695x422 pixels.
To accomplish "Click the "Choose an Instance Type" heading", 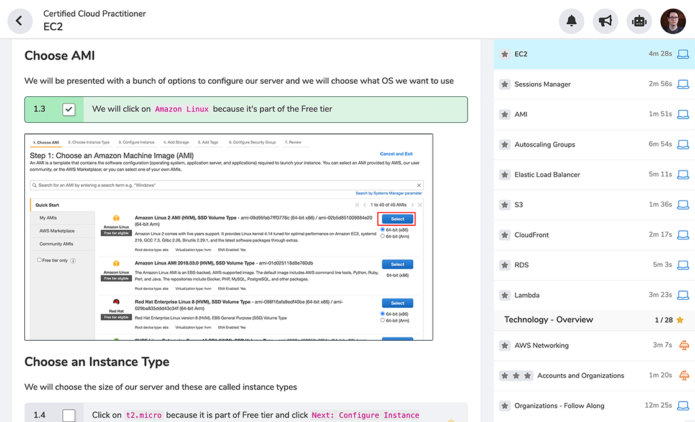I will [x=96, y=362].
